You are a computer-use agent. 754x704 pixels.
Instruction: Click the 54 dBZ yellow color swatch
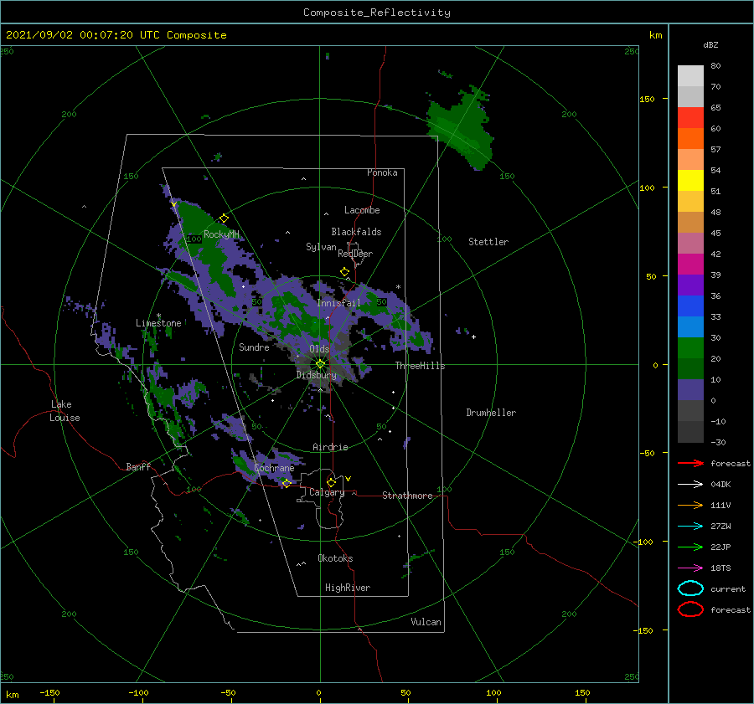(690, 180)
